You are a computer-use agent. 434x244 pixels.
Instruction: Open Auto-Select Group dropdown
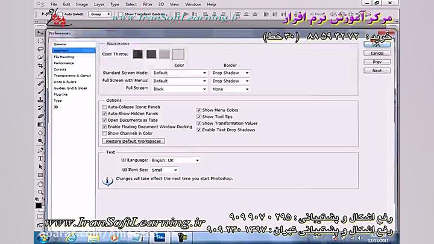(x=99, y=14)
